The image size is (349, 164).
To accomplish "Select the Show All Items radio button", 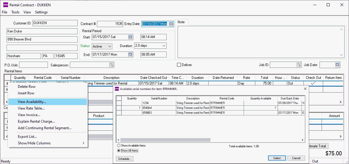I will (119, 151).
